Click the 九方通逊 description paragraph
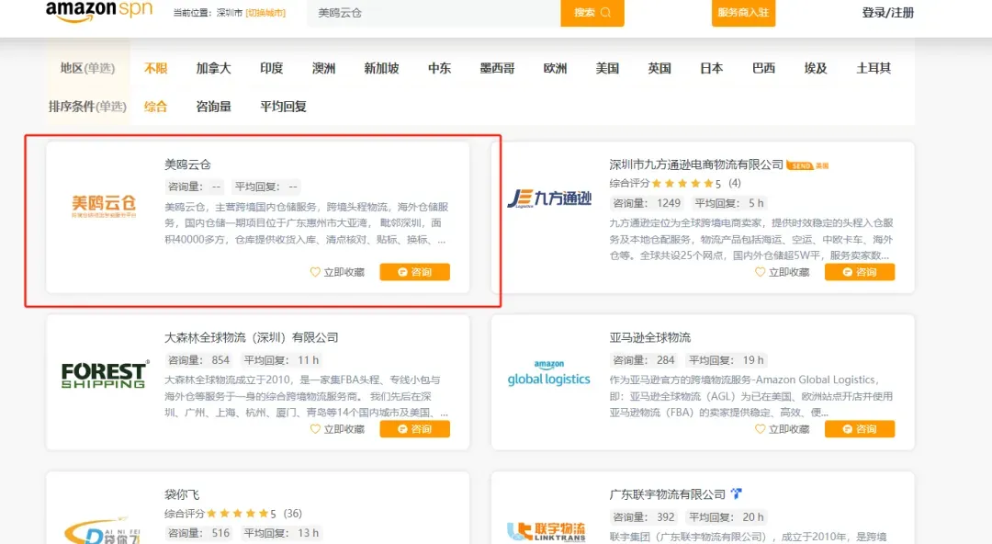This screenshot has width=992, height=544. [751, 240]
